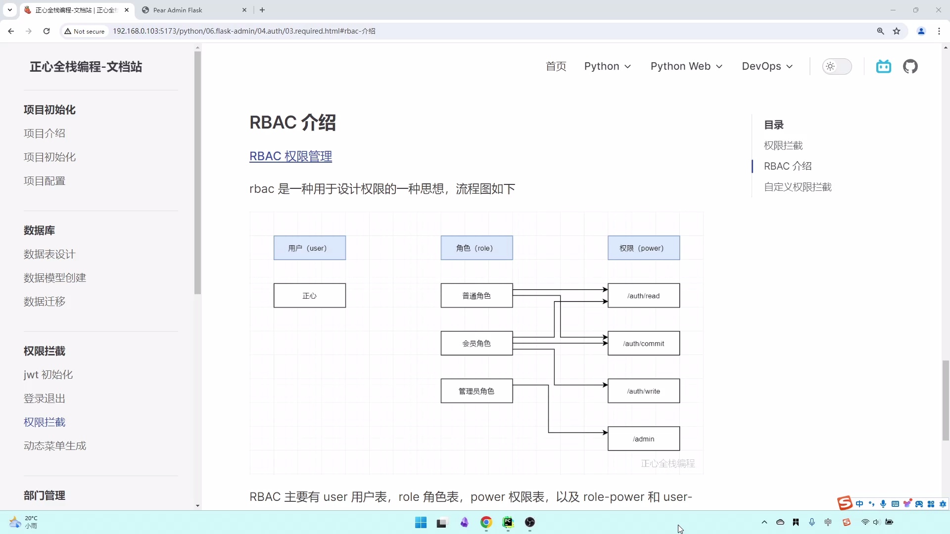Screen dimensions: 950x534
Task: Open the Sogou input toolbox icon
Action: [x=932, y=503]
